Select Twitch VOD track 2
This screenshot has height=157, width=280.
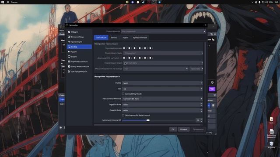129,58
